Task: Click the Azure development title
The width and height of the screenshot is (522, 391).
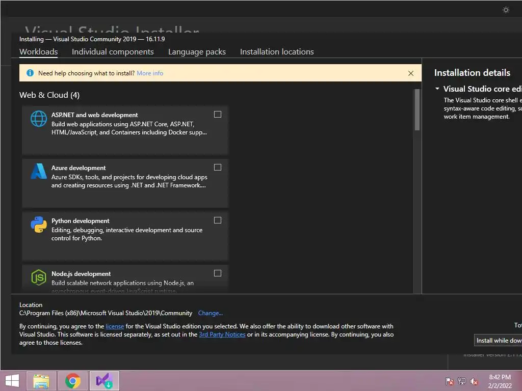Action: pos(79,168)
